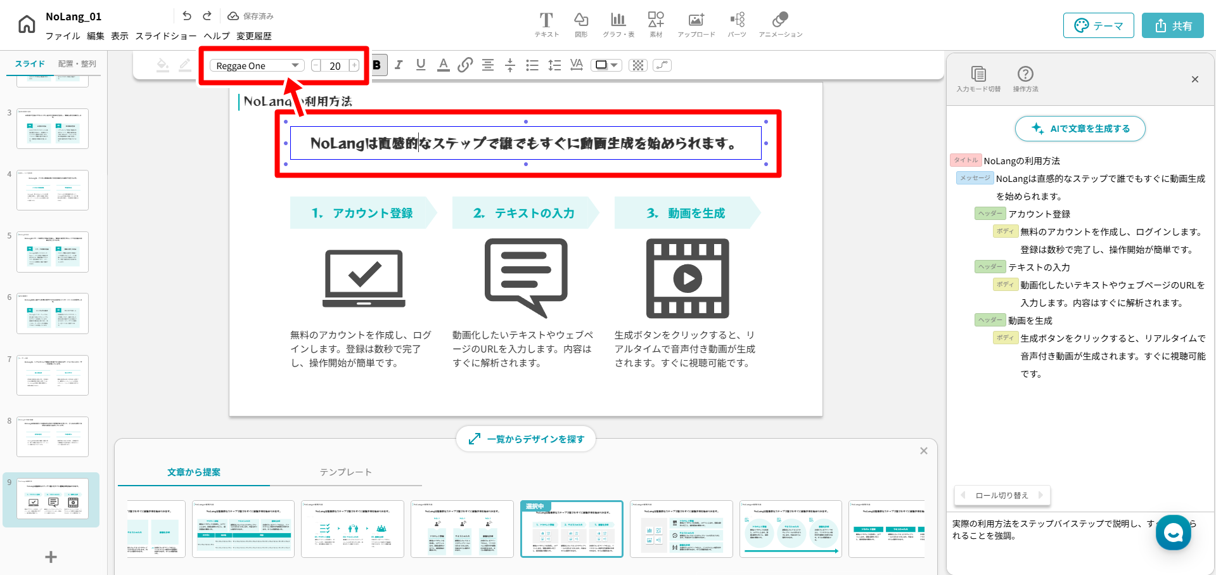Adjust character spacing with VA icon
The image size is (1216, 575).
point(576,65)
